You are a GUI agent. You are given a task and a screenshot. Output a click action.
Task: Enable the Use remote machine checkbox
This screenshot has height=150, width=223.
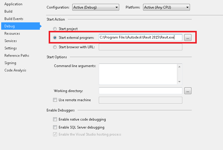[x=55, y=100]
